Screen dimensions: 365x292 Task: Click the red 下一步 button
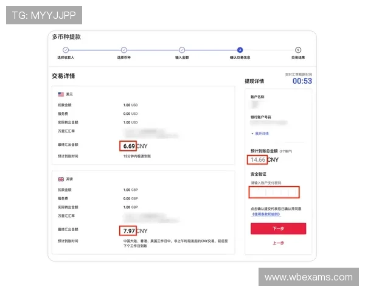pyautogui.click(x=278, y=229)
